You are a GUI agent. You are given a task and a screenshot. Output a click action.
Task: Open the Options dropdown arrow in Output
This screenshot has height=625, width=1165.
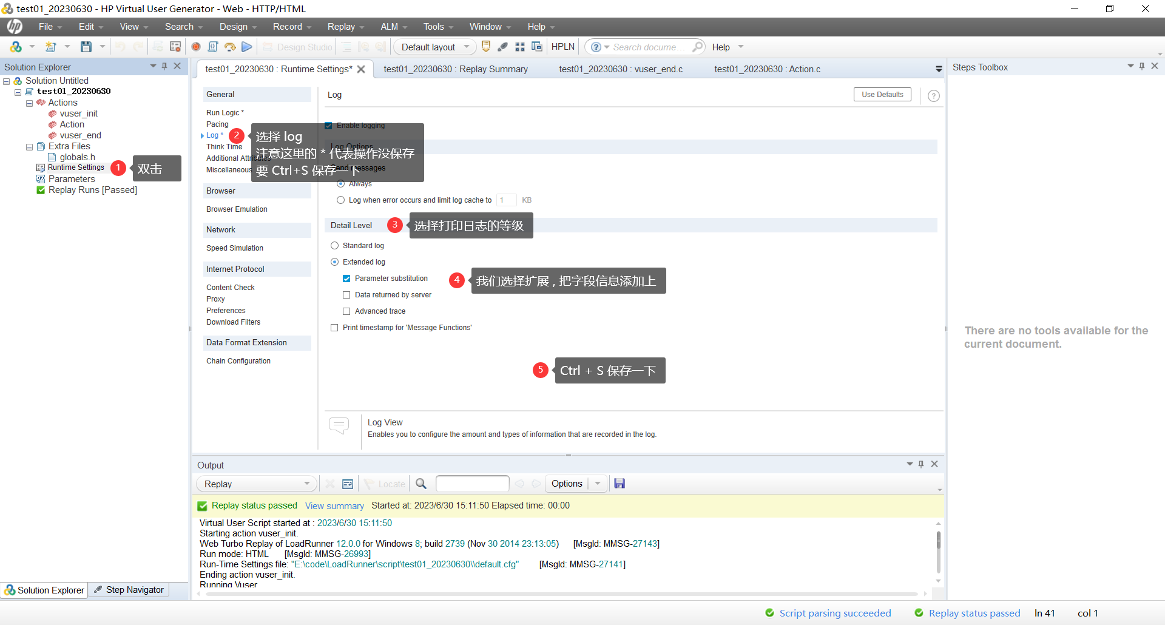coord(598,484)
